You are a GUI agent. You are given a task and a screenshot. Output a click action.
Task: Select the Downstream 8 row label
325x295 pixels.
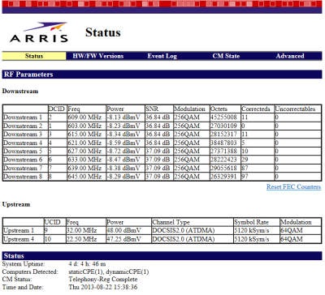[23, 177]
